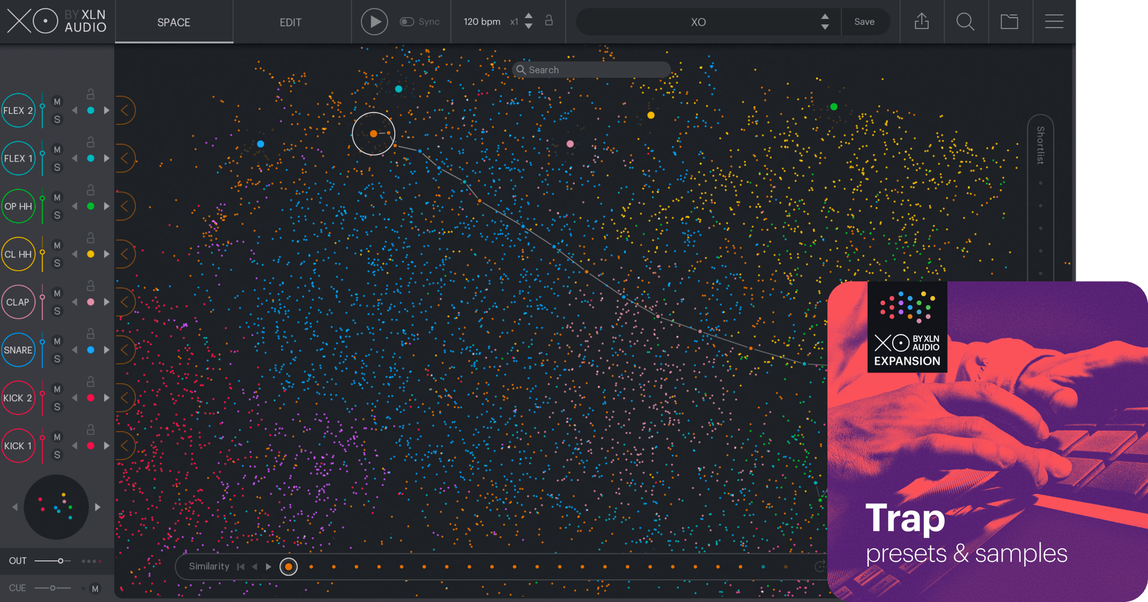Open the hamburger main menu

[x=1054, y=22]
